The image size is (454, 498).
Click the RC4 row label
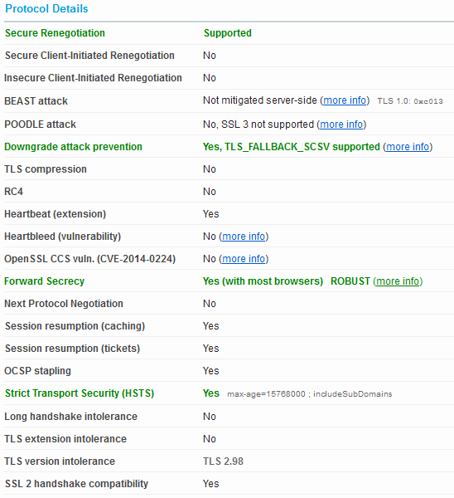pyautogui.click(x=13, y=192)
